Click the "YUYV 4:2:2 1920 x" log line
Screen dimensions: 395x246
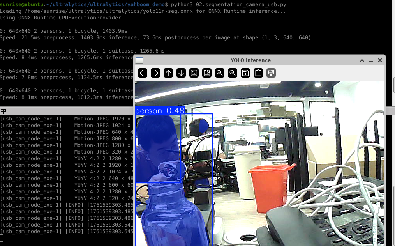pyautogui.click(x=67, y=165)
